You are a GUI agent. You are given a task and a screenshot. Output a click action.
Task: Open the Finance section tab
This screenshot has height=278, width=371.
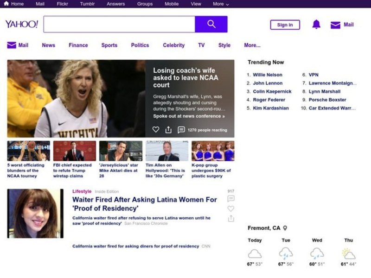coord(78,45)
